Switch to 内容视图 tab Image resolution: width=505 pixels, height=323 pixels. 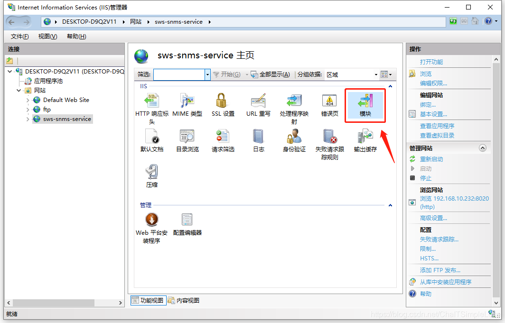click(184, 301)
